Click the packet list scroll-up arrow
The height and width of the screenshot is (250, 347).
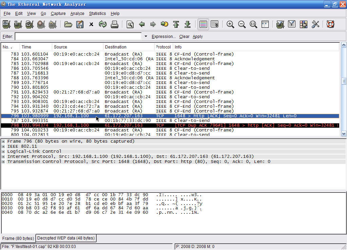pos(344,45)
